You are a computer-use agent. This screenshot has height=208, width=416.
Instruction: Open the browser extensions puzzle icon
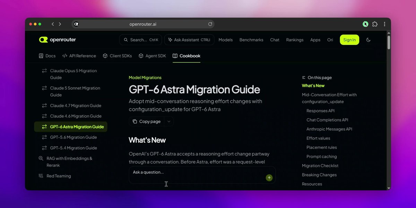[x=375, y=24]
